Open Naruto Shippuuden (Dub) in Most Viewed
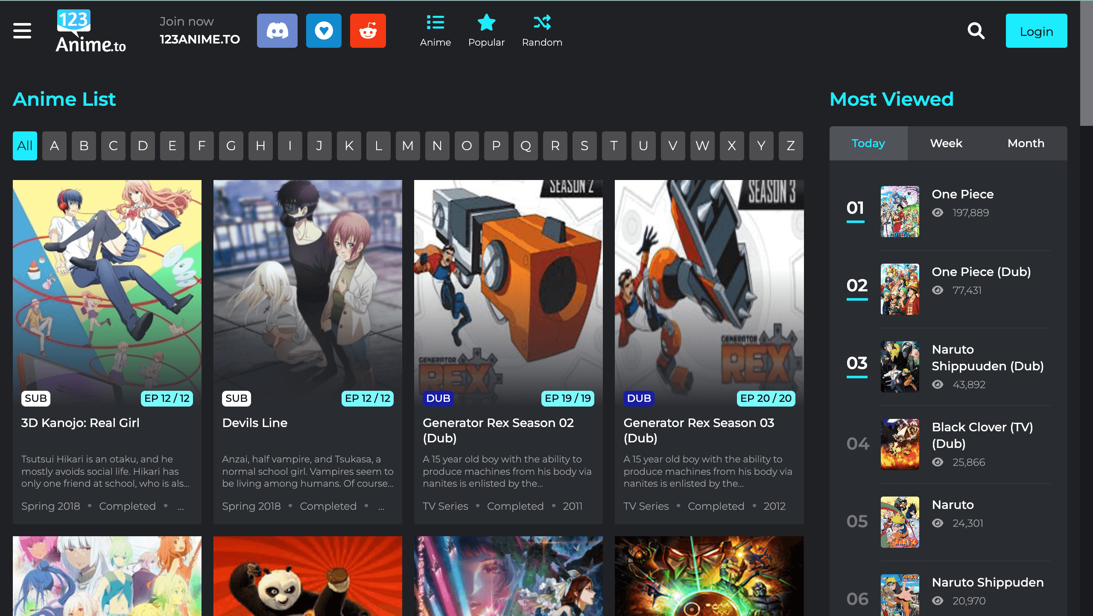Screen dimensions: 1093x616 tap(988, 357)
